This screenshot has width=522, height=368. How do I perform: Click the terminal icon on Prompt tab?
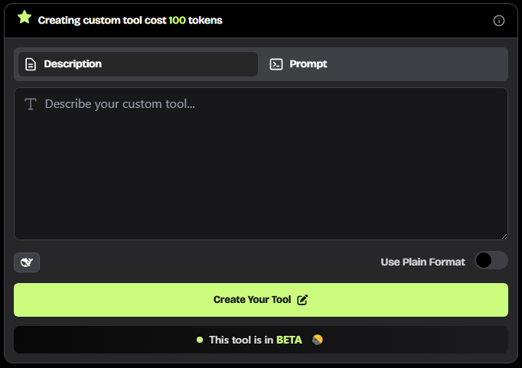click(276, 64)
